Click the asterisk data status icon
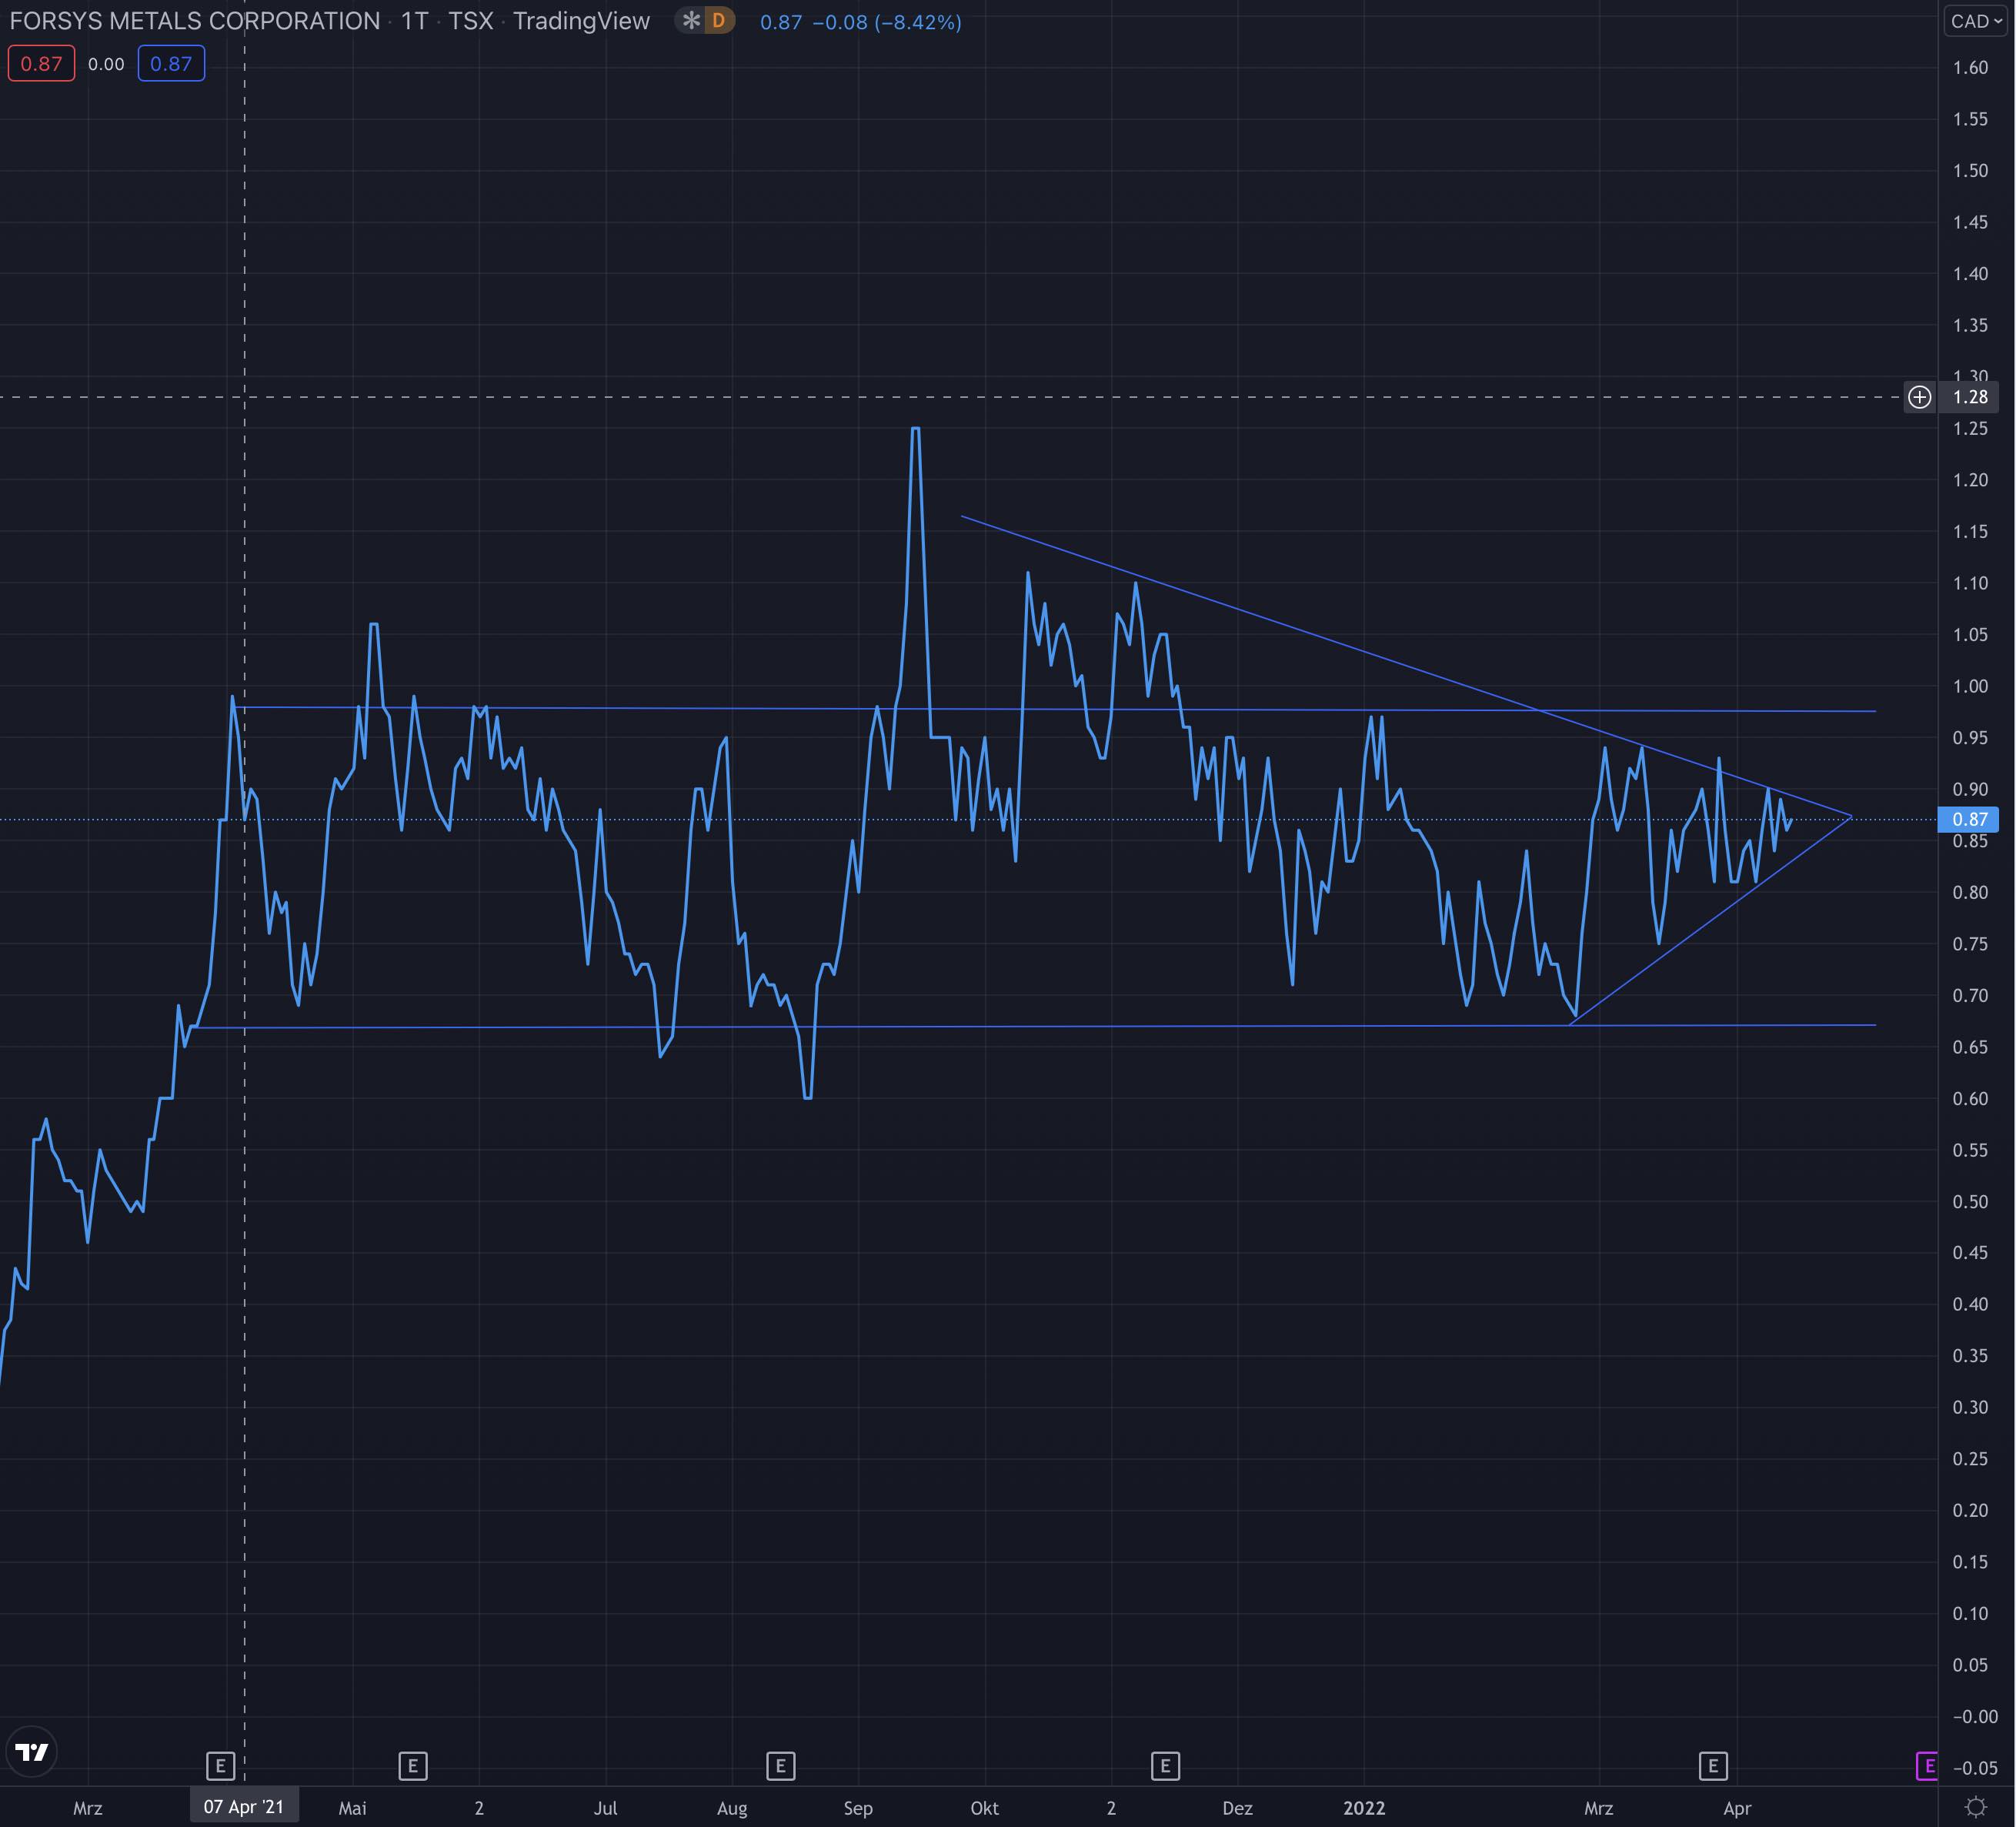Image resolution: width=2016 pixels, height=1827 pixels. tap(690, 21)
